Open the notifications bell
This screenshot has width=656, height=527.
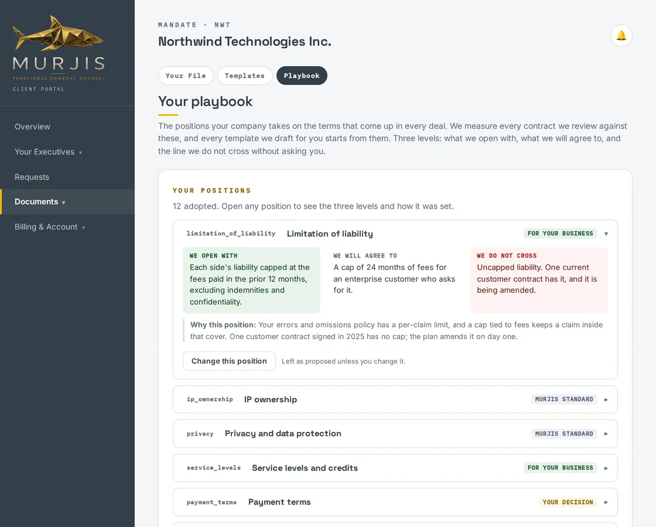coord(621,36)
